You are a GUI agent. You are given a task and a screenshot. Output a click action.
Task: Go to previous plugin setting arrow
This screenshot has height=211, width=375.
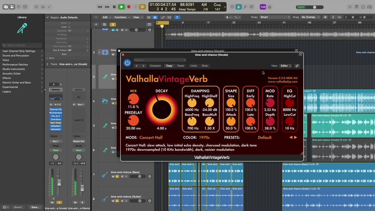click(x=137, y=66)
